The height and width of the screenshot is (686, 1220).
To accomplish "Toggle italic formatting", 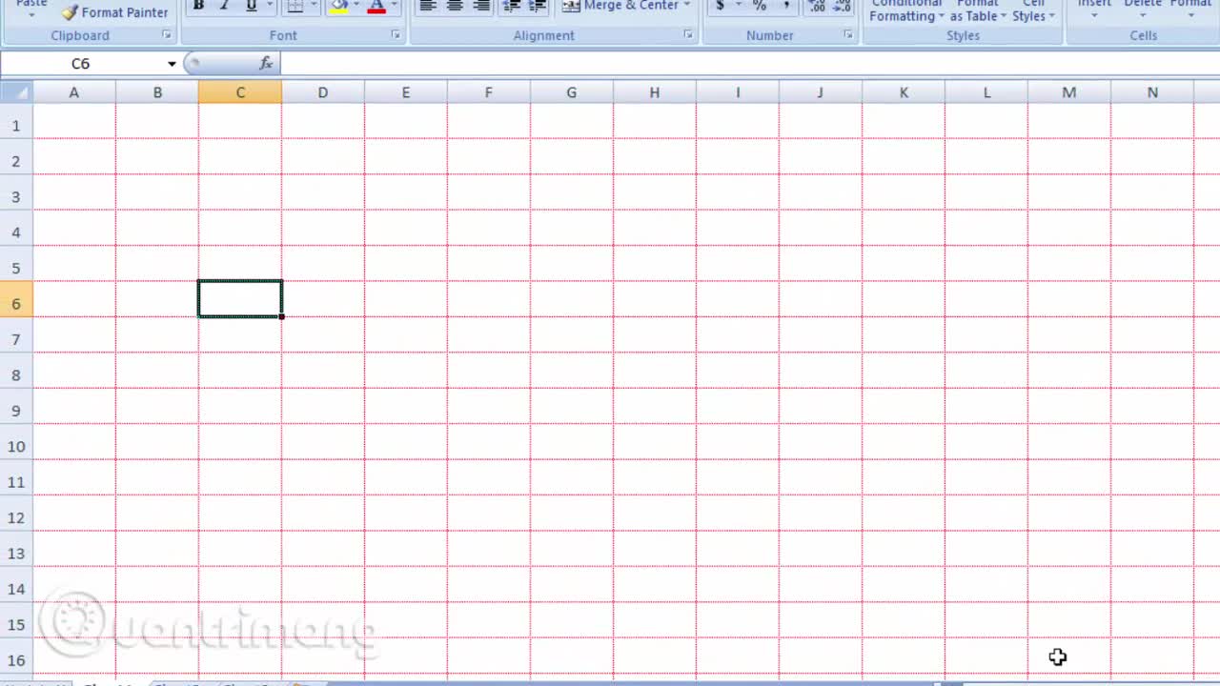I will 224,6.
